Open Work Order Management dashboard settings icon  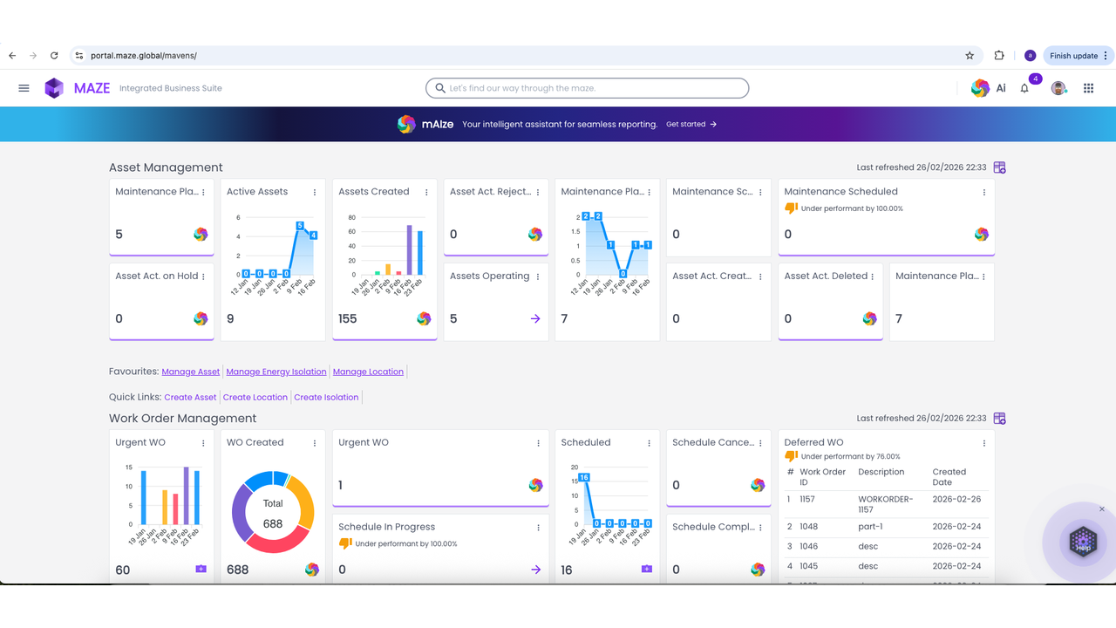point(1000,419)
